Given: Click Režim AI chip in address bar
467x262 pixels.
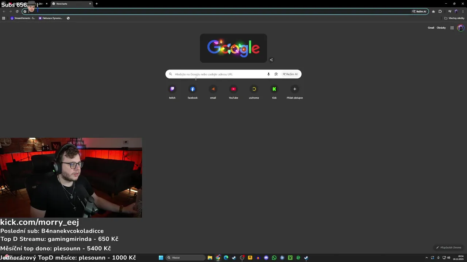Looking at the screenshot, I should click(x=419, y=11).
